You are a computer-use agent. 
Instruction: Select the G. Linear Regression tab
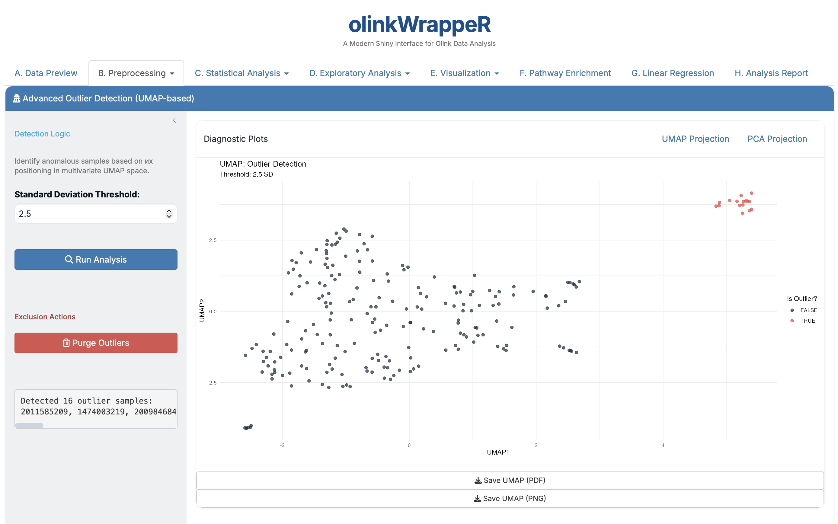coord(672,73)
